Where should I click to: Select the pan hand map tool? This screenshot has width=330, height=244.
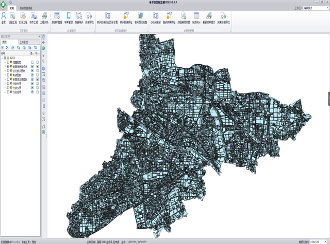pyautogui.click(x=43, y=37)
